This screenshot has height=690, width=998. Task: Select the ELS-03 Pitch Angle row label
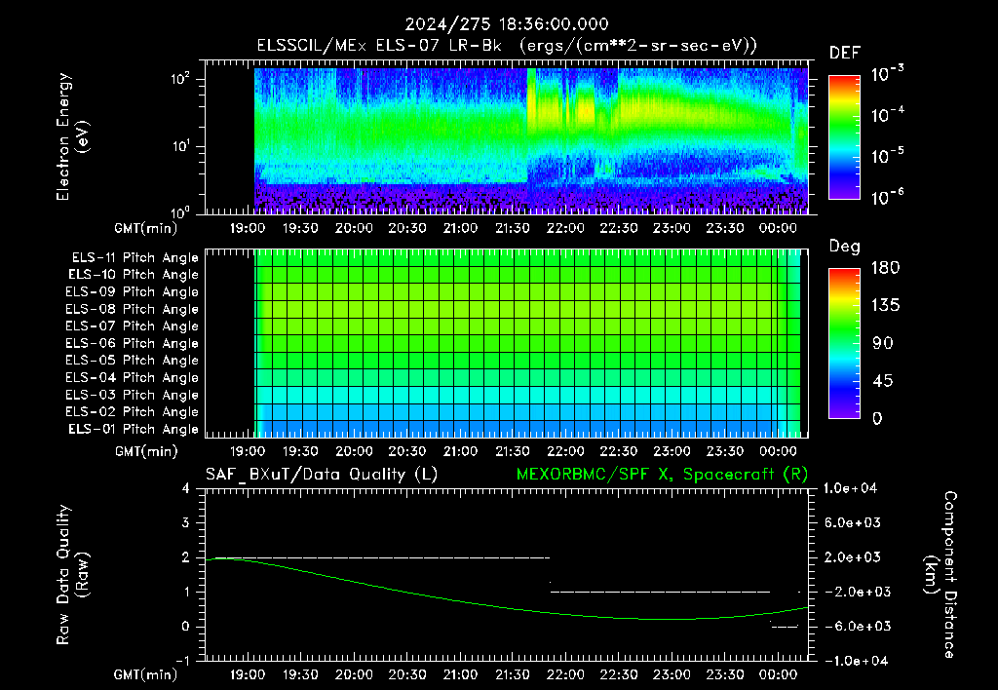point(132,396)
